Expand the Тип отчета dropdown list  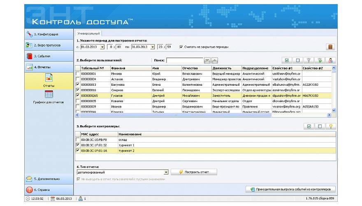[x=166, y=172]
